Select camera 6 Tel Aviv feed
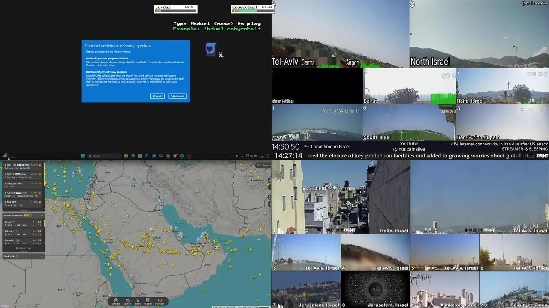The width and height of the screenshot is (549, 308). pyautogui.click(x=514, y=252)
